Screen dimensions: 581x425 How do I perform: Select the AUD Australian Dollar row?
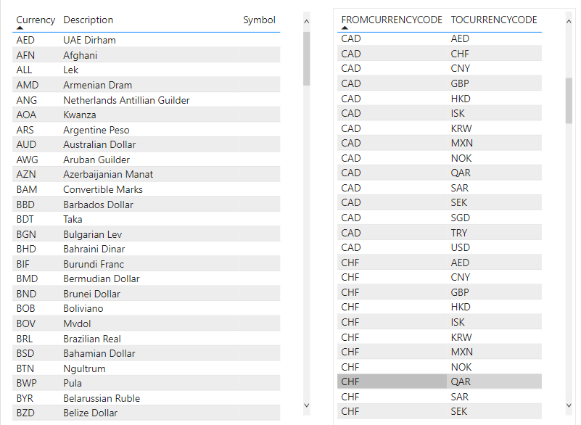[109, 144]
